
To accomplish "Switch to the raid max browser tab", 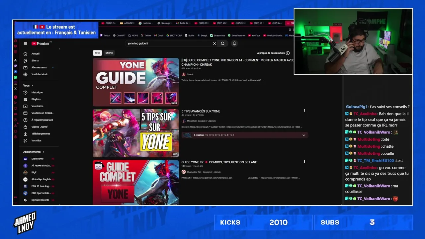I will [145, 23].
